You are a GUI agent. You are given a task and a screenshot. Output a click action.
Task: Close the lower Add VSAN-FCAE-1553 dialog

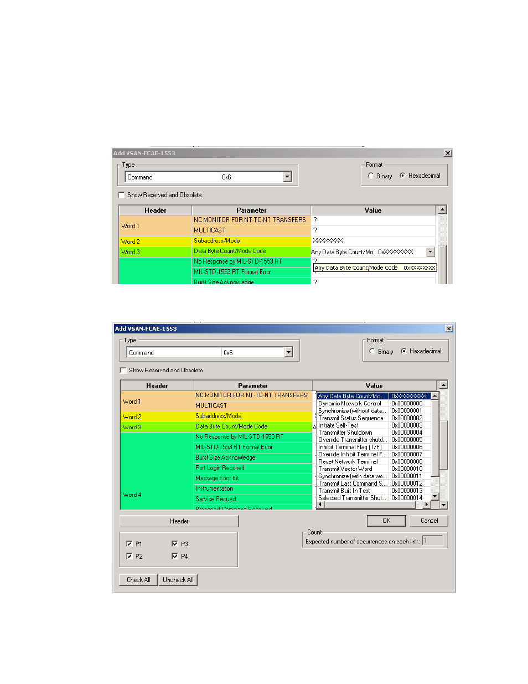click(449, 328)
